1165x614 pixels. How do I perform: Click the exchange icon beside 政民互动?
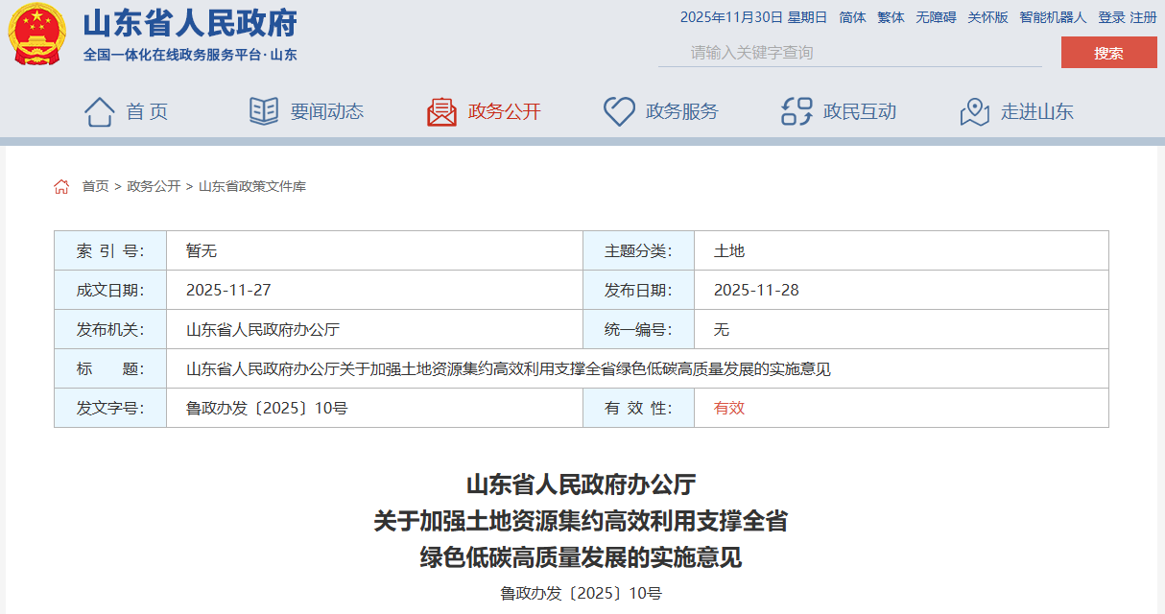(796, 111)
